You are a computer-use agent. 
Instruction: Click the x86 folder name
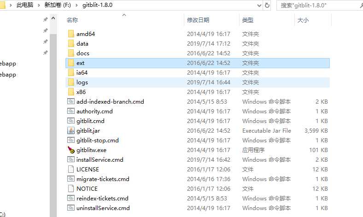81,92
